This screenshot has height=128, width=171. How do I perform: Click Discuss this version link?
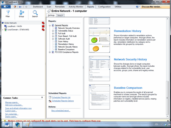(x=151, y=7)
